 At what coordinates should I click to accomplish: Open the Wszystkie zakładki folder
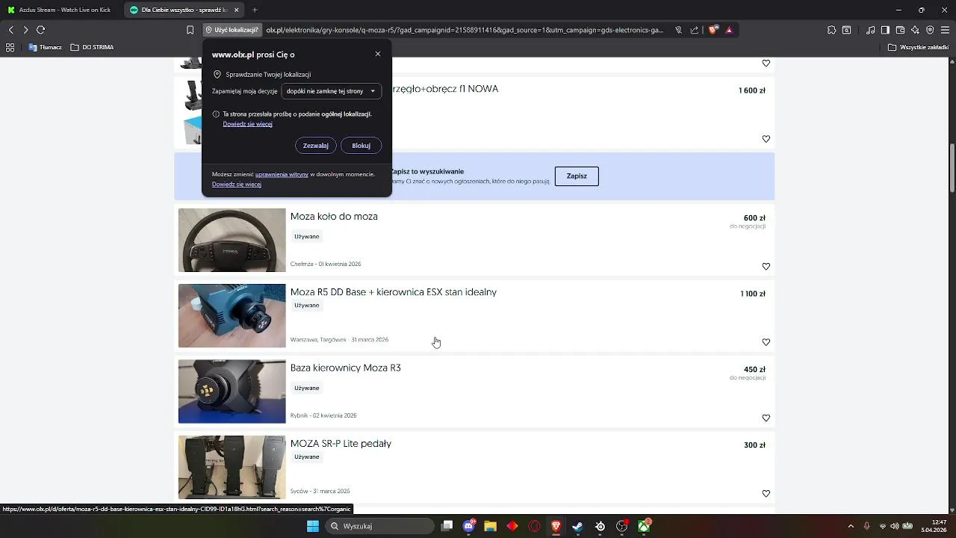tap(919, 47)
